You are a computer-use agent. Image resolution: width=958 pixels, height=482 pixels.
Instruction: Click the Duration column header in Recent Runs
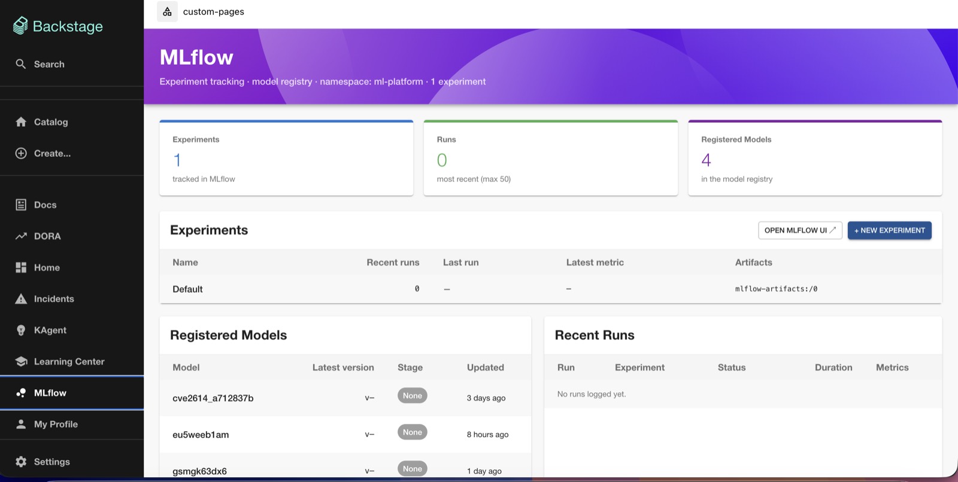click(833, 368)
